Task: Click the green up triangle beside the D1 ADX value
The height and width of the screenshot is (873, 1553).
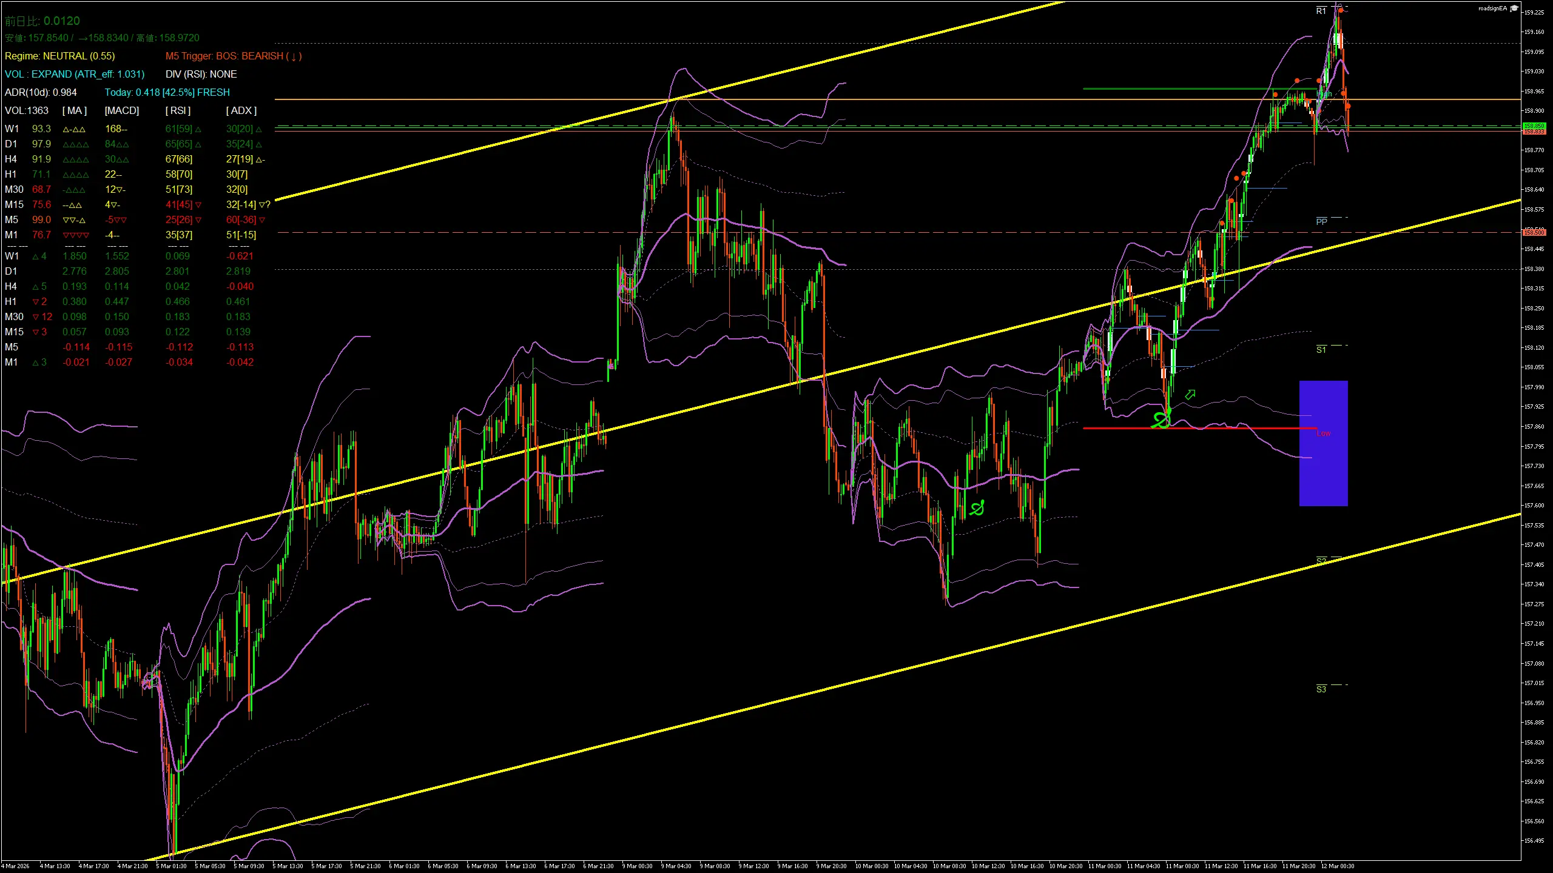Action: [258, 144]
